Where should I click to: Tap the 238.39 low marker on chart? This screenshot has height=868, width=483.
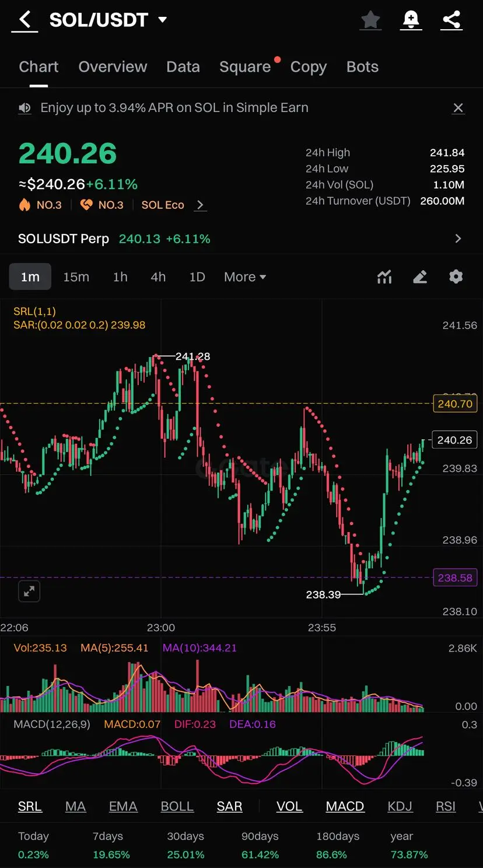click(323, 594)
